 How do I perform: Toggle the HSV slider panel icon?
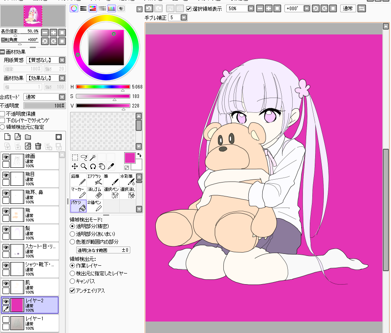pos(93,9)
